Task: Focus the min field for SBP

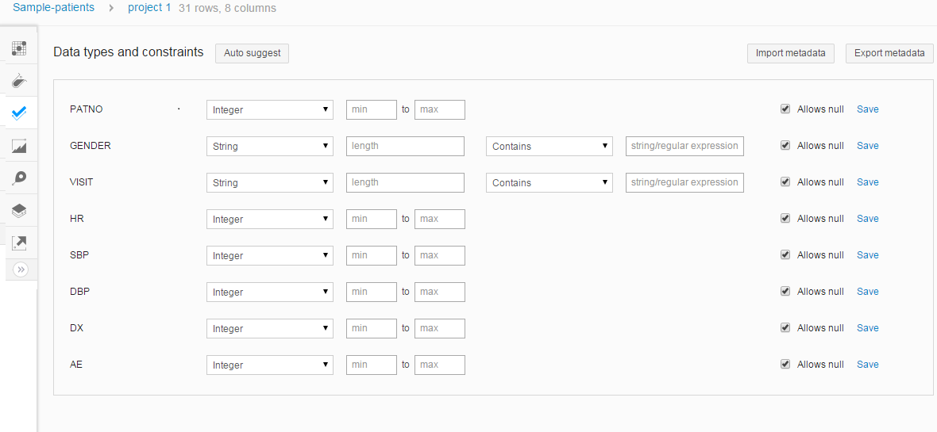Action: coord(372,255)
